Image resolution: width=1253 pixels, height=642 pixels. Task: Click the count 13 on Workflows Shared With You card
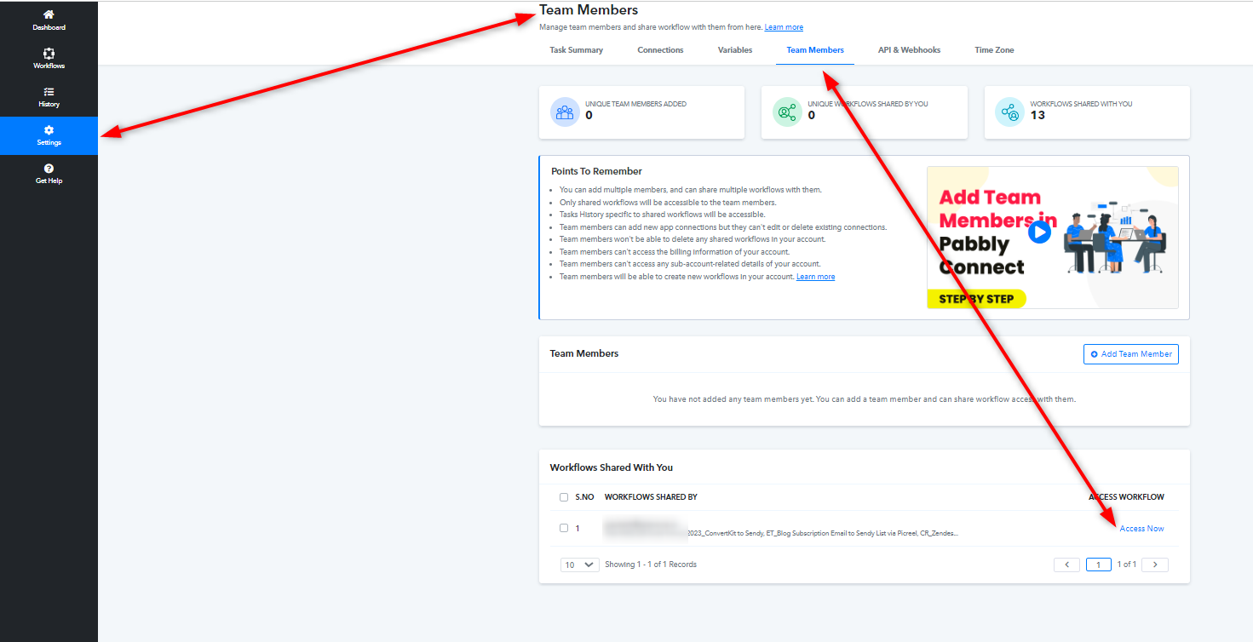(1037, 116)
